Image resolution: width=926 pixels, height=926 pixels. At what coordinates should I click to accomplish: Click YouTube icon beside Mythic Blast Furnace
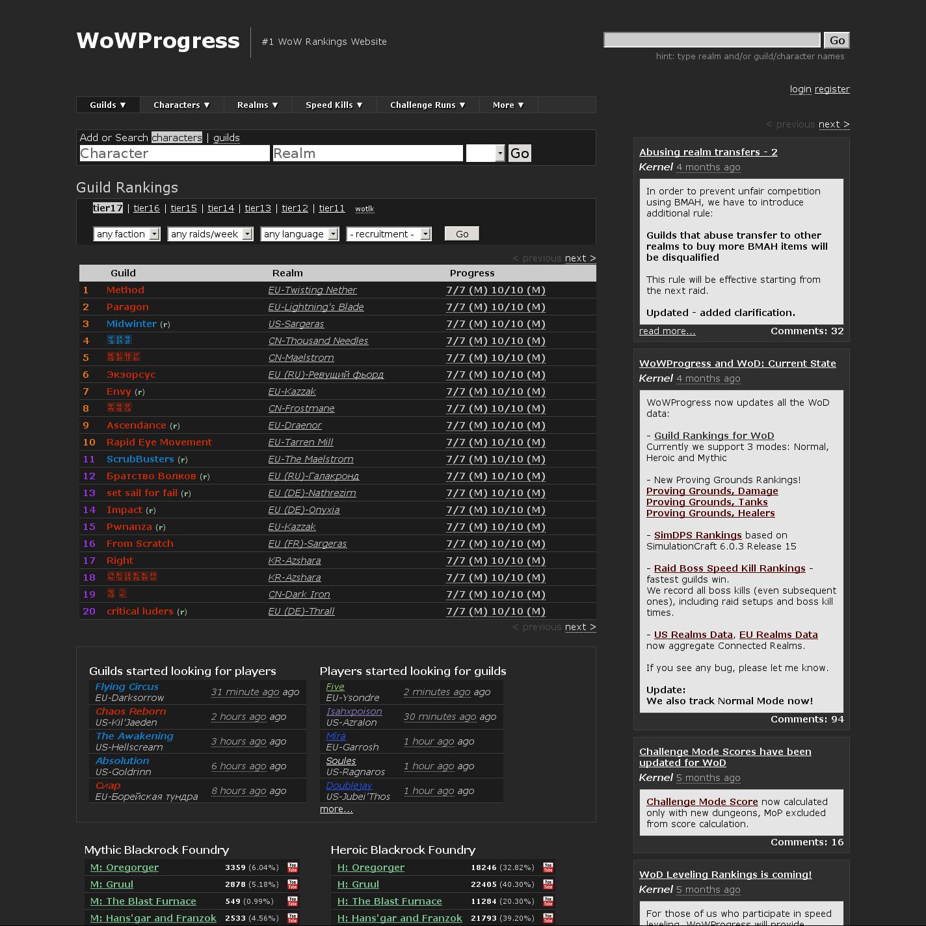tap(293, 901)
